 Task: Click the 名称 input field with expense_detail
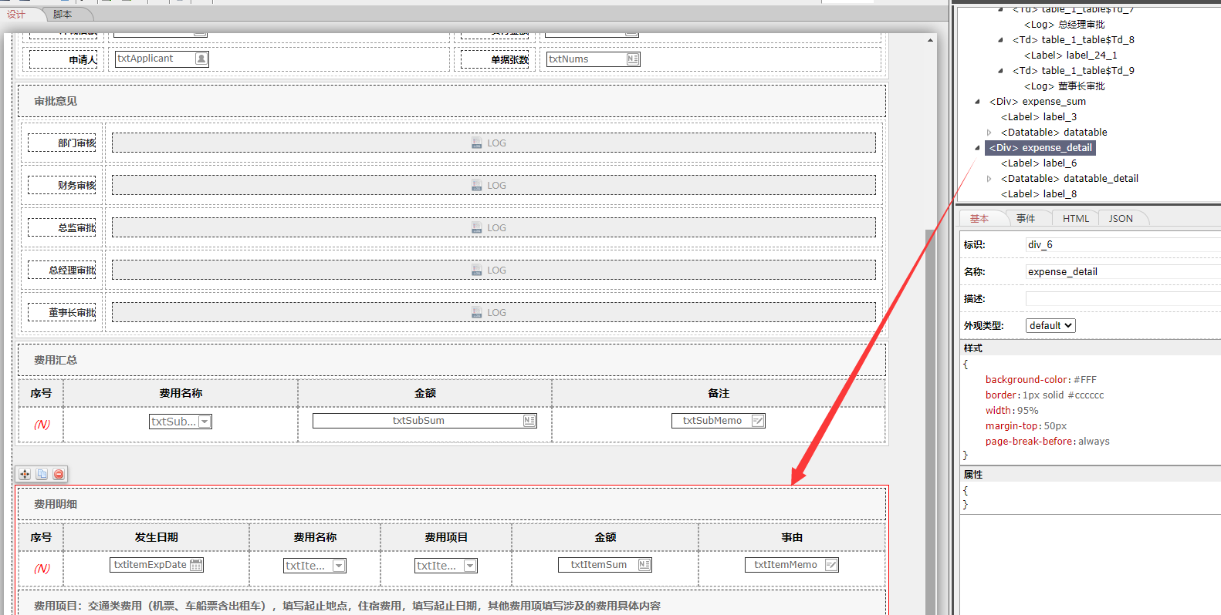point(1123,272)
